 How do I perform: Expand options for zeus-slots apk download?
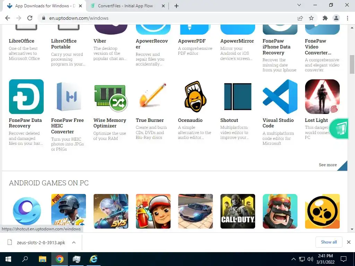click(x=74, y=242)
